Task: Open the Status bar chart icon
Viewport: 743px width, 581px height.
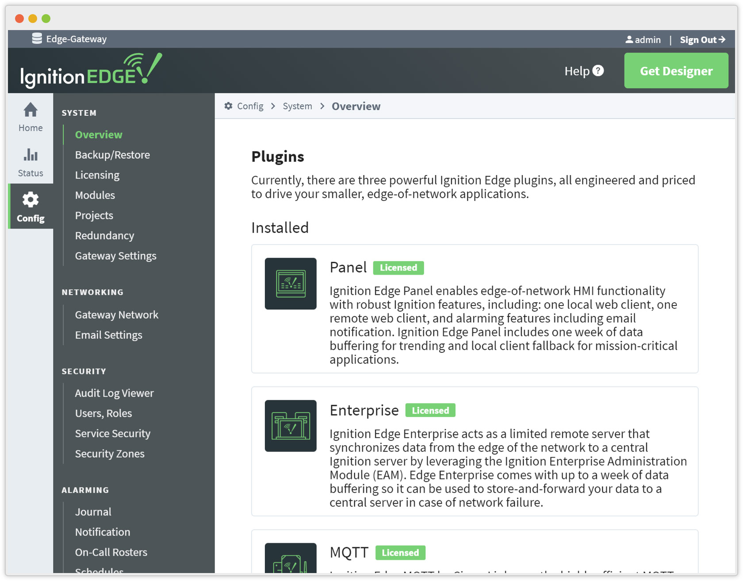Action: pyautogui.click(x=31, y=154)
